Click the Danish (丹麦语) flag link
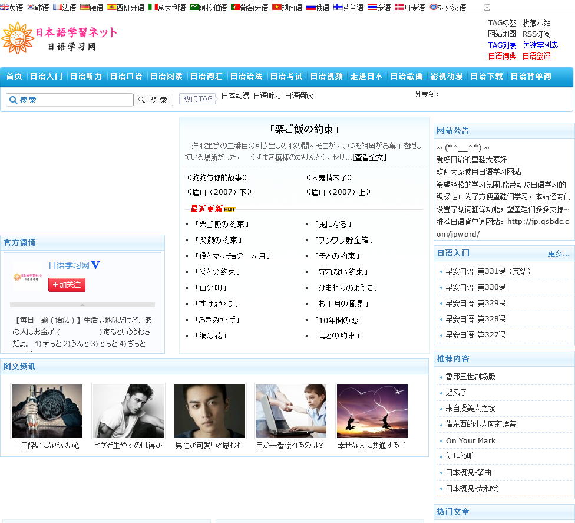The image size is (575, 523). (409, 7)
